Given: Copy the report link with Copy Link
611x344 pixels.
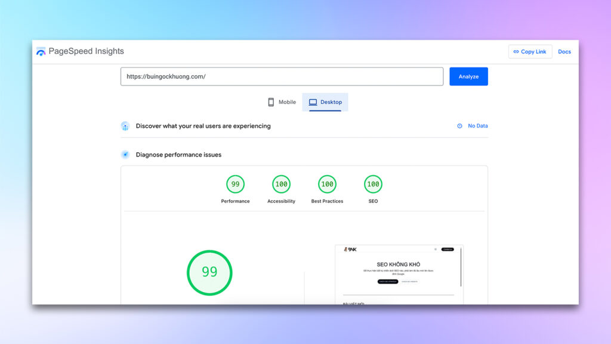Looking at the screenshot, I should click(x=530, y=51).
